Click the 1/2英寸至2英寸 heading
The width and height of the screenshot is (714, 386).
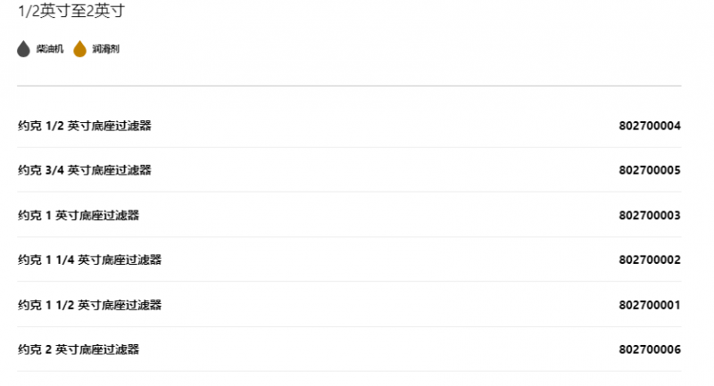tap(77, 12)
